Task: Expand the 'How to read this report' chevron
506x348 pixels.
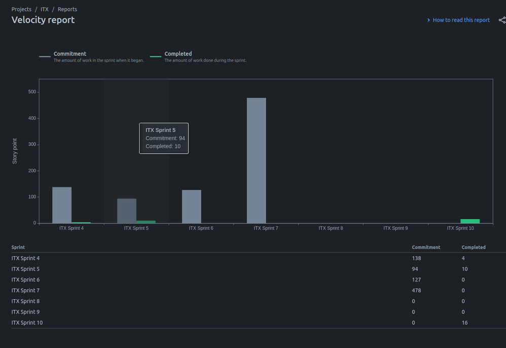Action: tap(428, 20)
